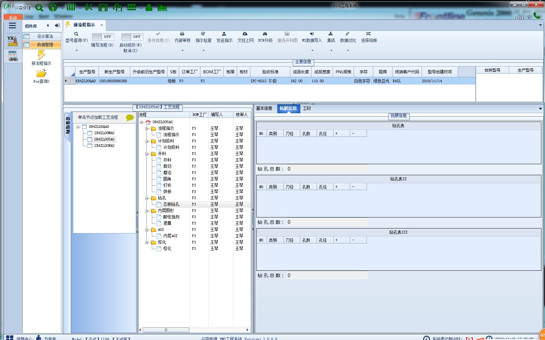Open the green area chart icon

tap(162, 7)
